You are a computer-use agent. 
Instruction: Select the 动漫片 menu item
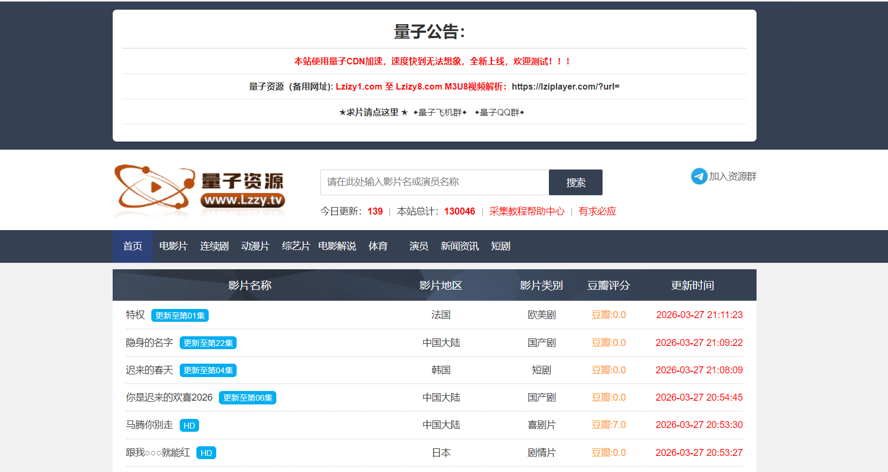coord(255,246)
